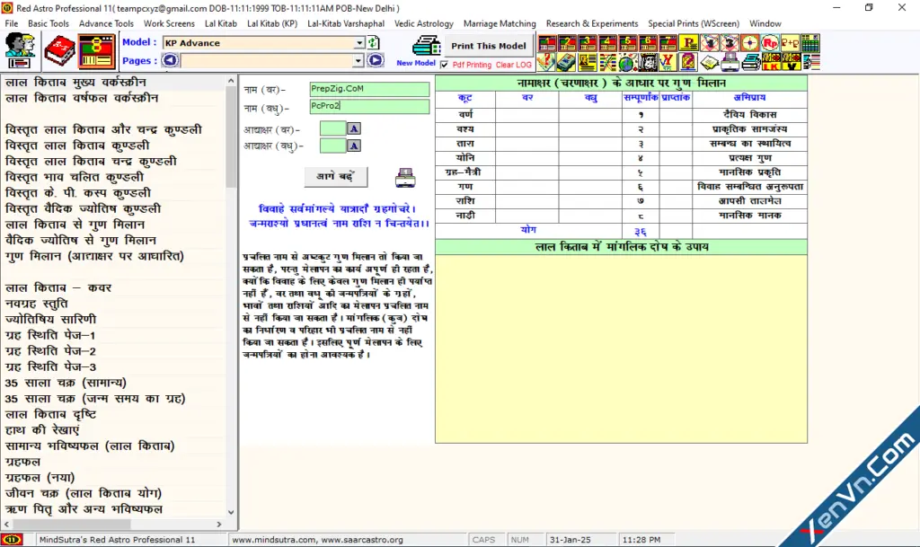Select जीवन चक्र (लाल किताब योग)
Viewport: 920px width, 547px height.
(84, 494)
